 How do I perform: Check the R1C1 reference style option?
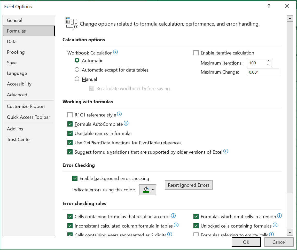click(70, 115)
